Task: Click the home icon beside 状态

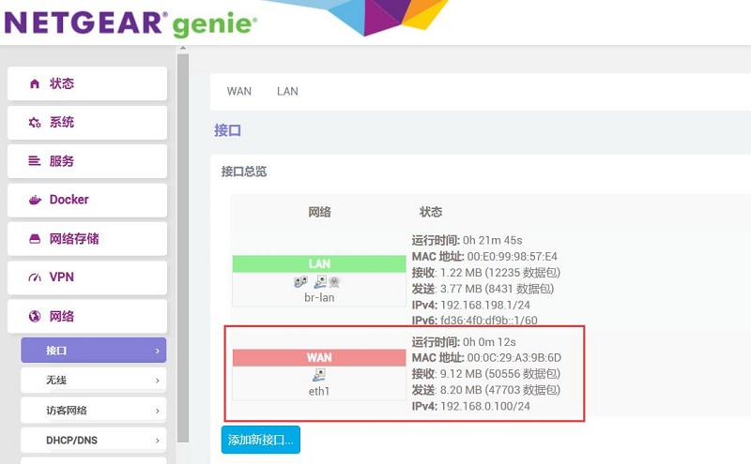Action: click(35, 83)
